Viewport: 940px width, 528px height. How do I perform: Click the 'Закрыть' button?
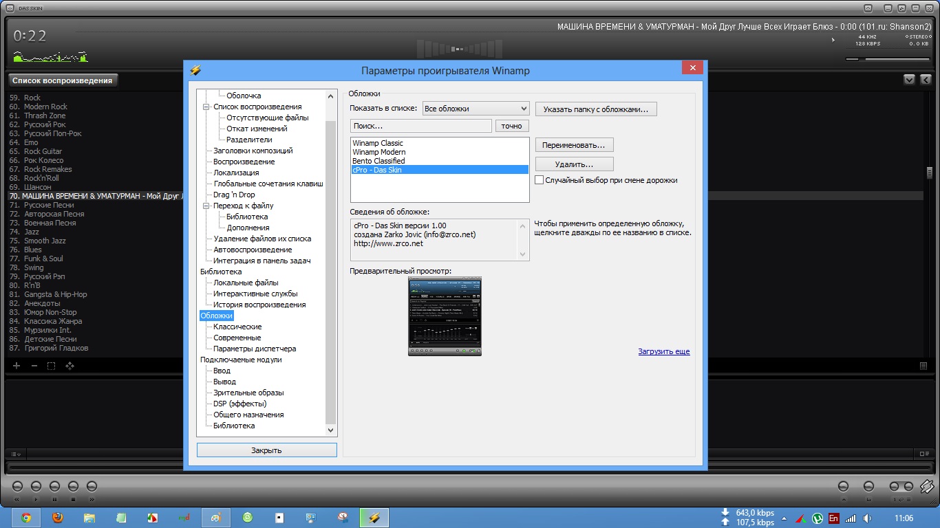click(x=266, y=450)
